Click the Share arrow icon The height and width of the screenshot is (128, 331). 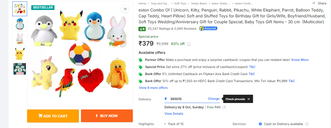pos(314,3)
